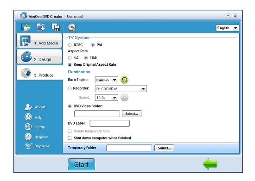Open the Buy Now! link
The image size is (255, 181).
43,146
